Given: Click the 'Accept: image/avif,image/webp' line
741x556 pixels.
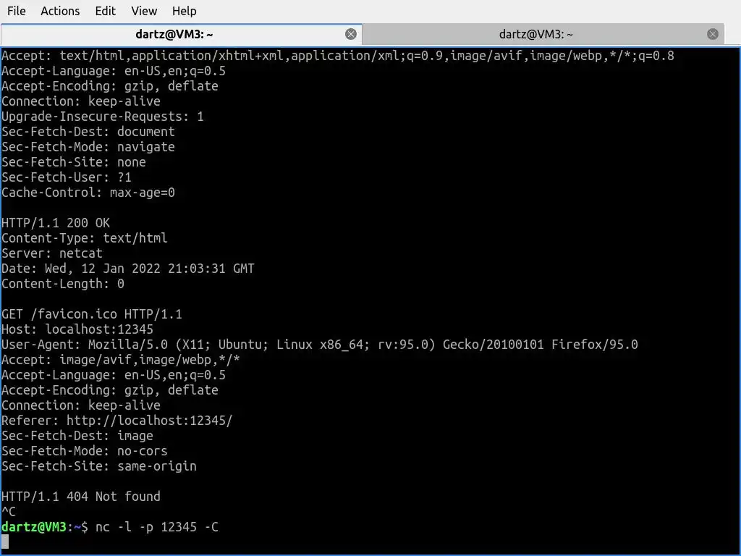Looking at the screenshot, I should pyautogui.click(x=121, y=359).
